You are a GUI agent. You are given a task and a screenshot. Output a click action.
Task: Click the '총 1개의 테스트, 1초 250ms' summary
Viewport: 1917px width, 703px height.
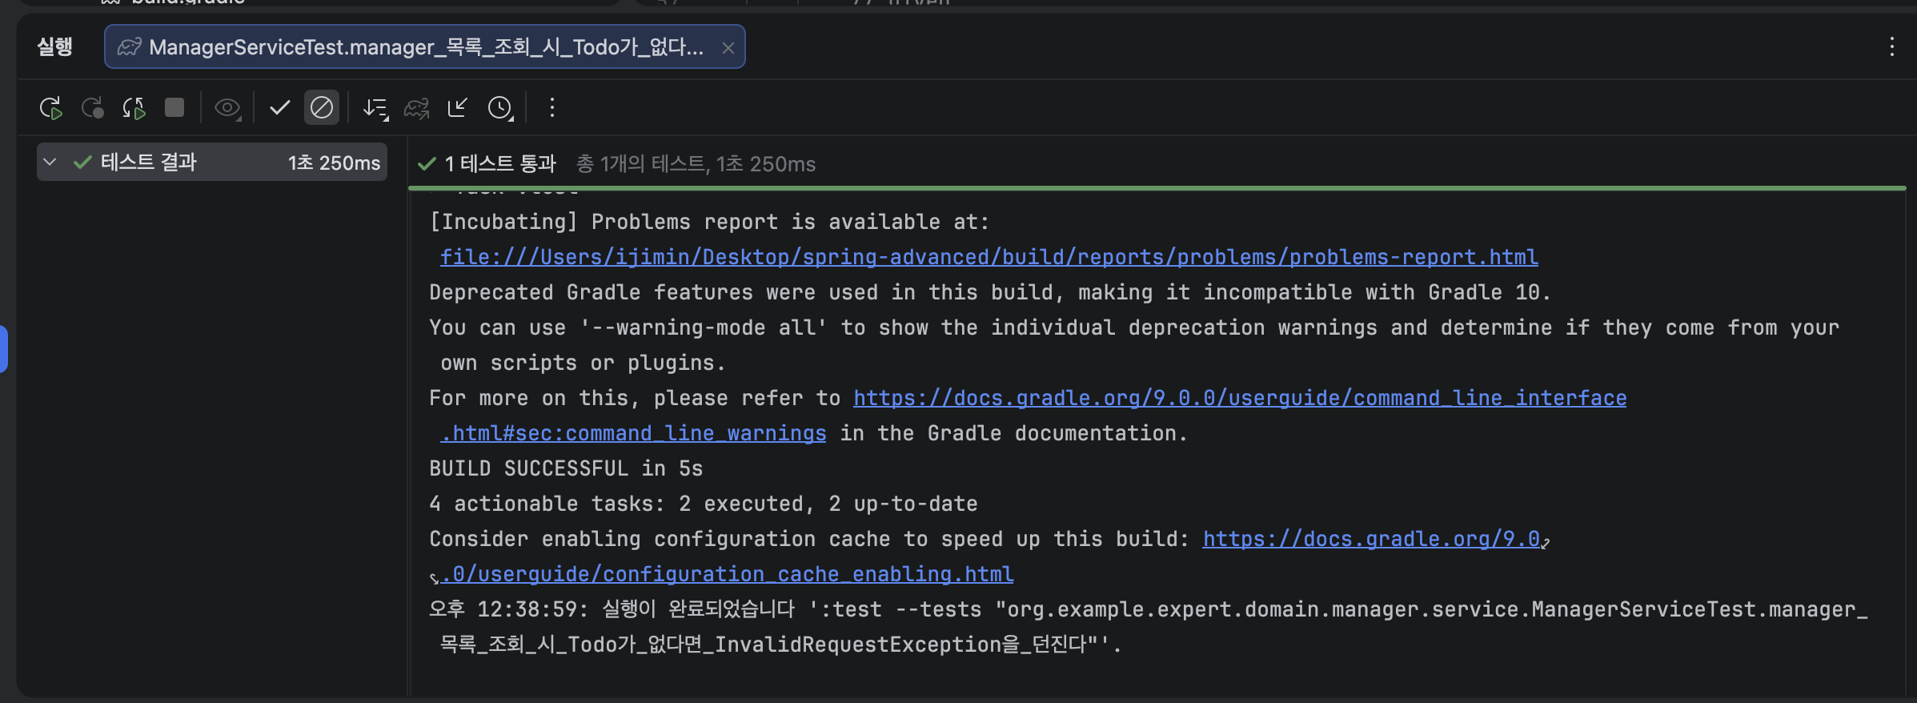pyautogui.click(x=696, y=164)
